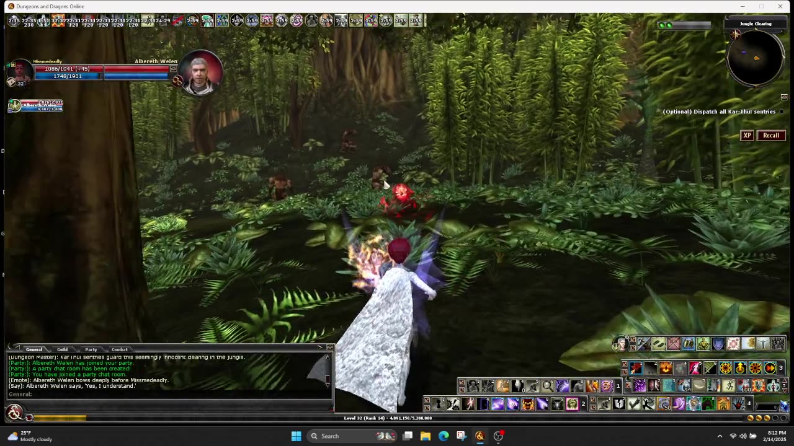Open the General chat tab

pos(33,349)
